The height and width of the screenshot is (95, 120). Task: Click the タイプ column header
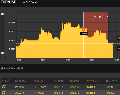tap(5, 81)
